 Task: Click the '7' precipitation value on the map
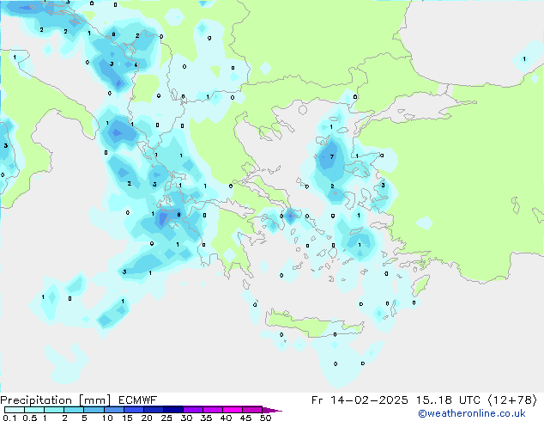[x=332, y=157]
